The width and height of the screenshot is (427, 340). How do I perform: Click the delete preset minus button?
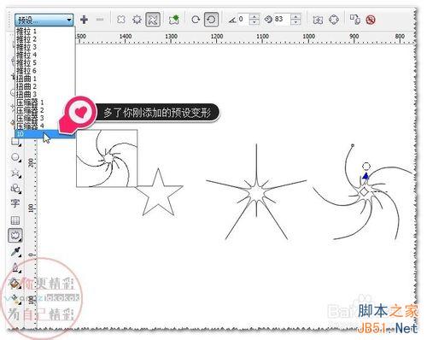pos(100,20)
